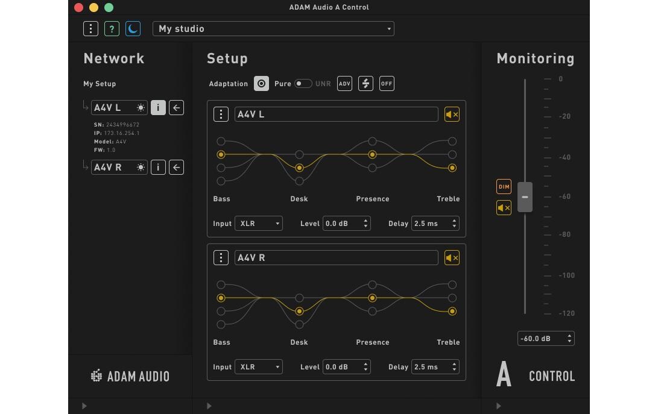The height and width of the screenshot is (414, 658).
Task: Select the top Bass setting for A4V L
Action: (x=221, y=141)
